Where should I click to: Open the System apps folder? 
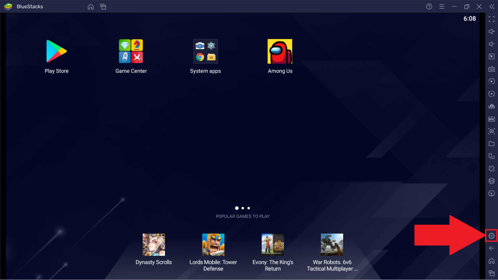pyautogui.click(x=205, y=51)
